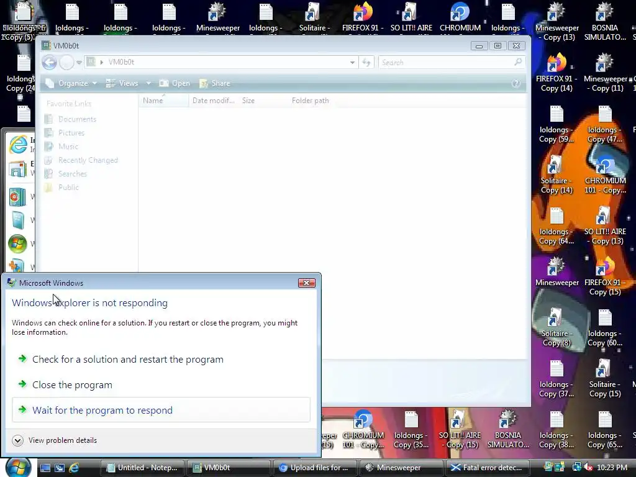Select loldongs - Copy (35... file
This screenshot has width=636, height=477.
point(411,430)
